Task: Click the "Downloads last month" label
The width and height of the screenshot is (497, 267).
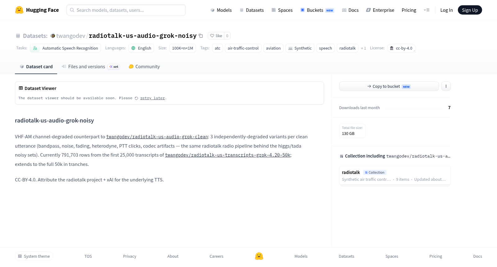Action: pos(359,108)
